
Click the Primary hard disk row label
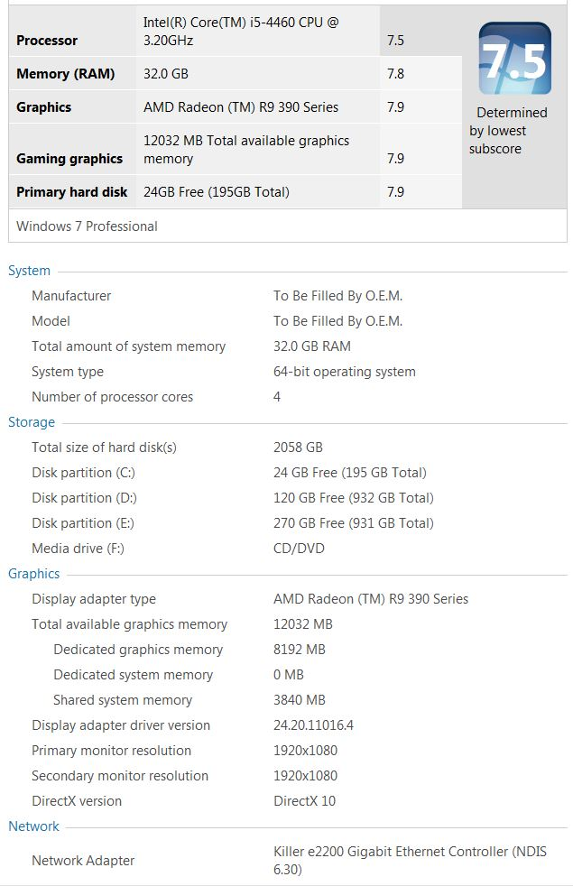[71, 192]
